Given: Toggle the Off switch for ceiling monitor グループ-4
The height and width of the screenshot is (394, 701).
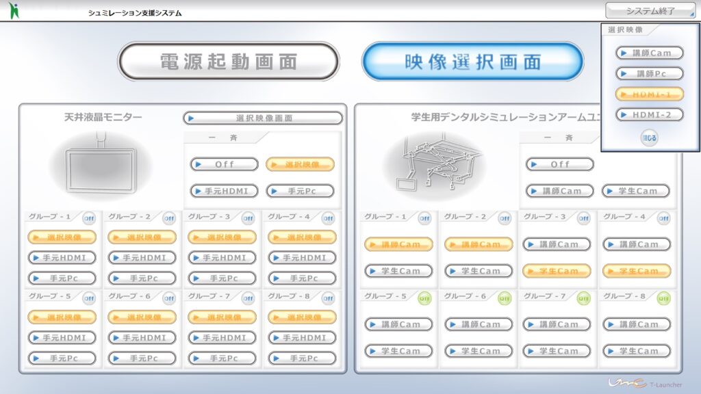Looking at the screenshot, I should point(328,219).
